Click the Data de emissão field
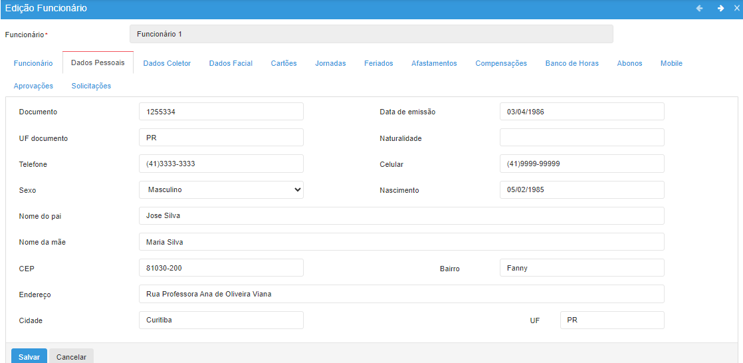743x363 pixels. 582,112
